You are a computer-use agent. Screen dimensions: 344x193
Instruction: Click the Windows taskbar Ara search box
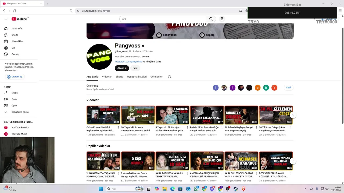[125, 189]
